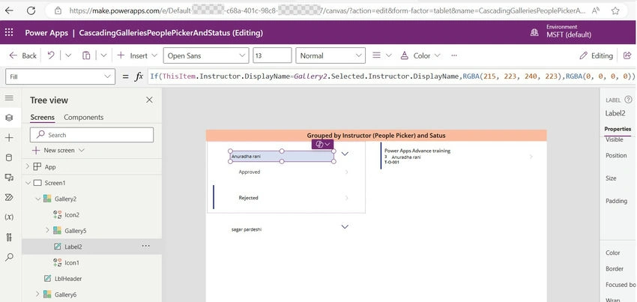Go back in the browser

pos(9,10)
